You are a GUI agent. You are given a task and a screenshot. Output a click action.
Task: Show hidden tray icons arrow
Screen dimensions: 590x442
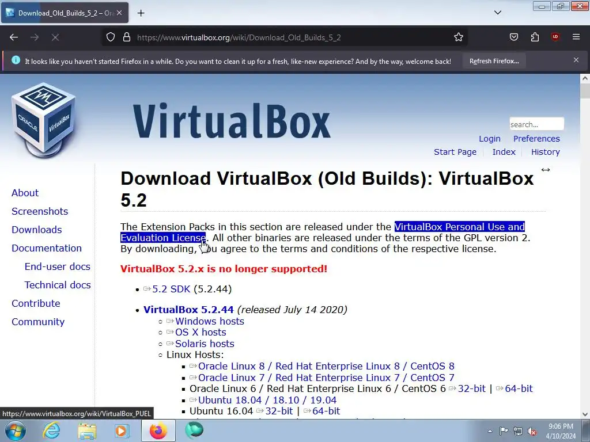(x=490, y=431)
